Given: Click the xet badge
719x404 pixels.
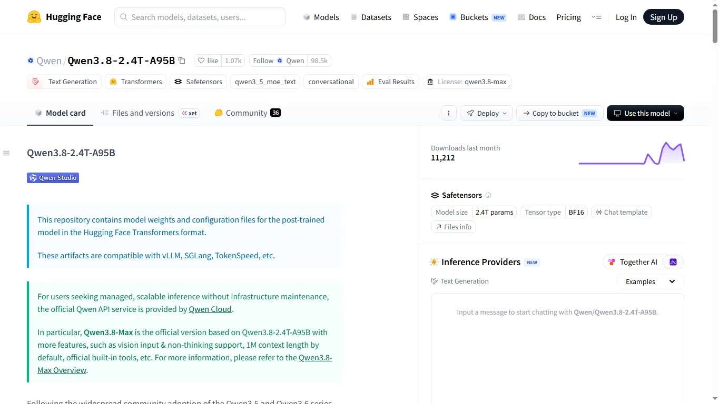Looking at the screenshot, I should [x=189, y=113].
